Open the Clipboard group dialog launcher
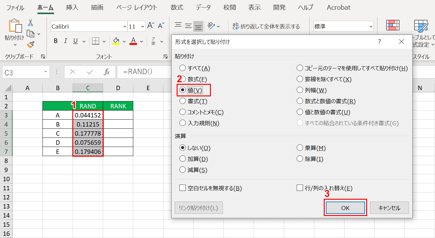The width and height of the screenshot is (435, 238). (x=43, y=57)
